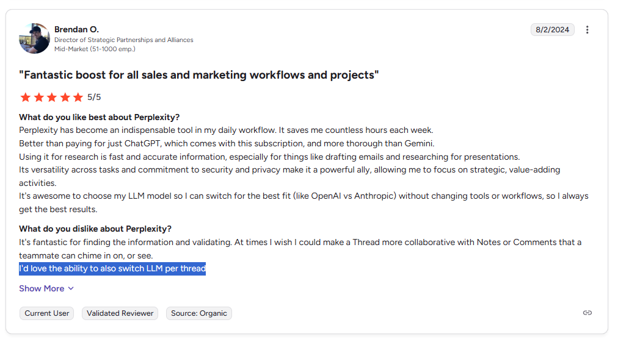
Task: Click the review title about sales workflows
Action: pos(198,75)
